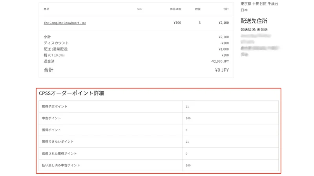314x176 pixels.
Task: Select the ¥700 unit price
Action: pyautogui.click(x=177, y=23)
